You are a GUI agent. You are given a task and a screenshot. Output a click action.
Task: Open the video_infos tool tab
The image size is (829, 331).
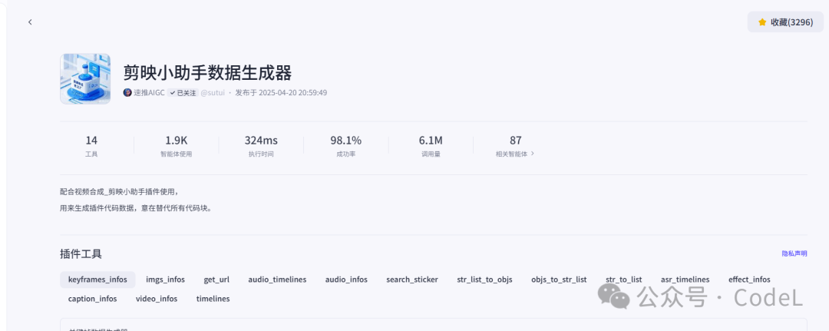pos(157,299)
